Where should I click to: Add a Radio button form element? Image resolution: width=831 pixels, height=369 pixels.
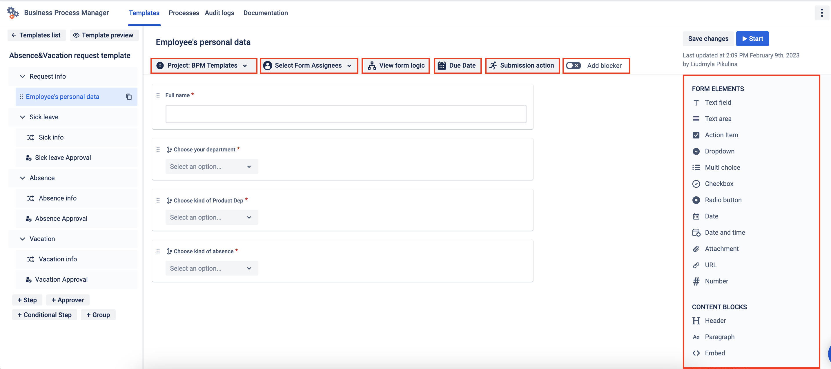tap(723, 200)
